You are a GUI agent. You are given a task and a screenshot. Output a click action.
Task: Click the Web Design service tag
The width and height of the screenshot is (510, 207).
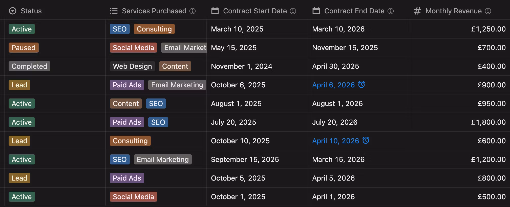pyautogui.click(x=132, y=66)
